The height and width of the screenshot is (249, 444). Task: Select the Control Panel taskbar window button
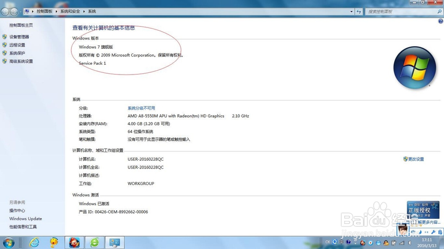coord(115,242)
